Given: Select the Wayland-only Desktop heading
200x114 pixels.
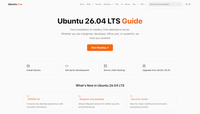Looking at the screenshot, I should [91, 99].
